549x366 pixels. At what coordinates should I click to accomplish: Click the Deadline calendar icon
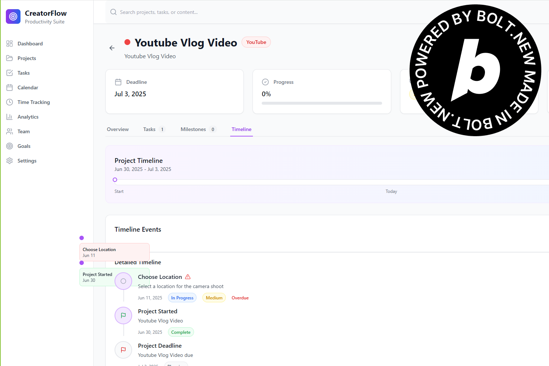pos(118,82)
